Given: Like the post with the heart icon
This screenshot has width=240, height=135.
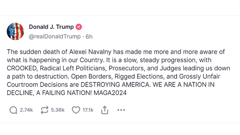Looking at the screenshot, I should [x=76, y=110].
